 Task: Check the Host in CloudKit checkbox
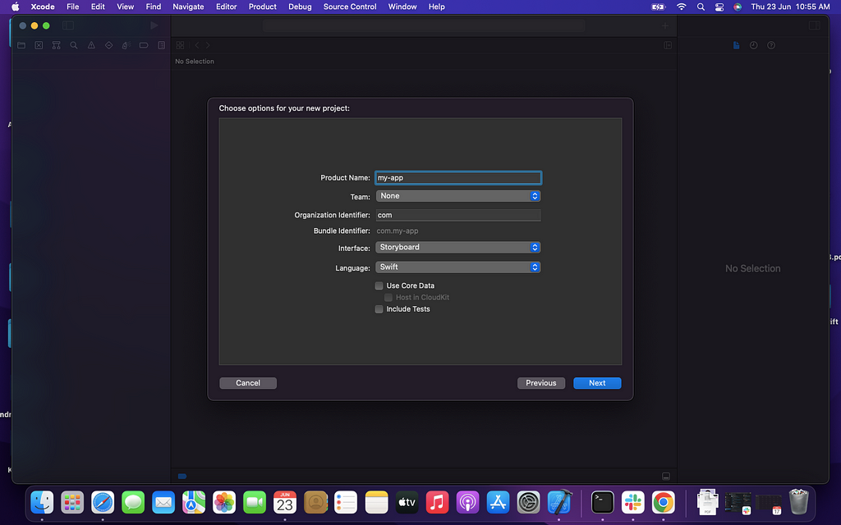coord(388,297)
